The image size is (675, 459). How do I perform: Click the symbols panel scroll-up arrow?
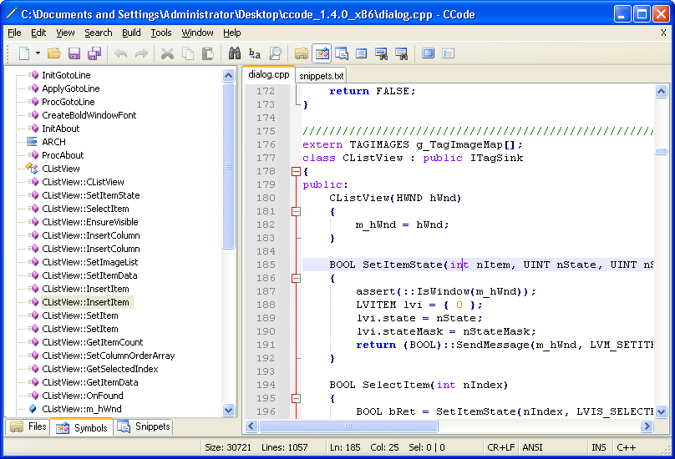pyautogui.click(x=229, y=76)
